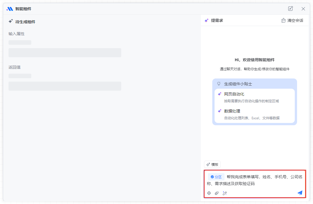The width and height of the screenshot is (313, 204).
Task: Click the 智能组件 app logo
Action: pyautogui.click(x=10, y=9)
